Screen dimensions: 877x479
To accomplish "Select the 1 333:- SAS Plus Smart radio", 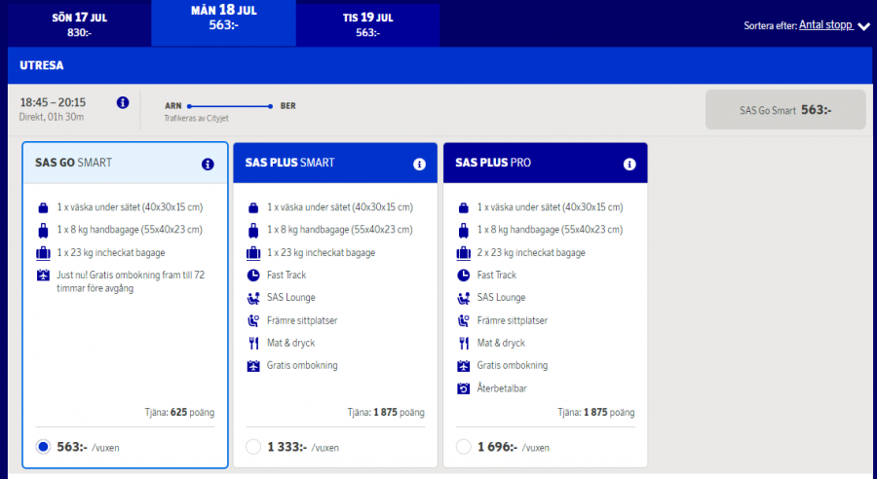I will click(253, 447).
